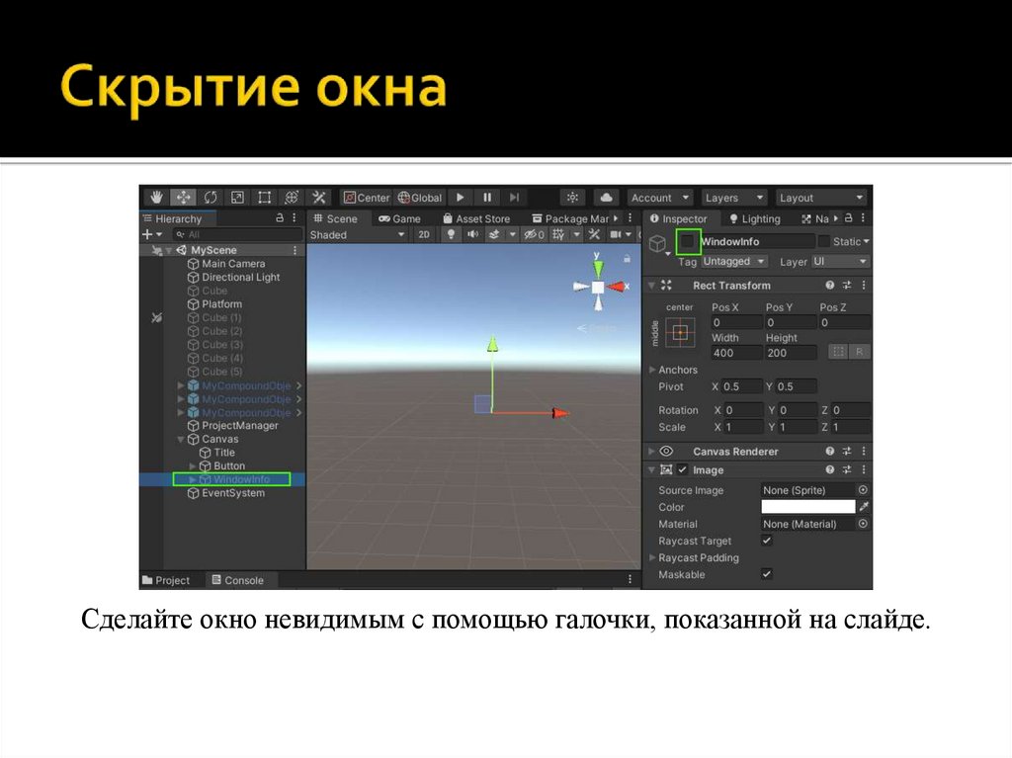This screenshot has height=758, width=1012.
Task: Expand the Anchors foldout
Action: 652,370
